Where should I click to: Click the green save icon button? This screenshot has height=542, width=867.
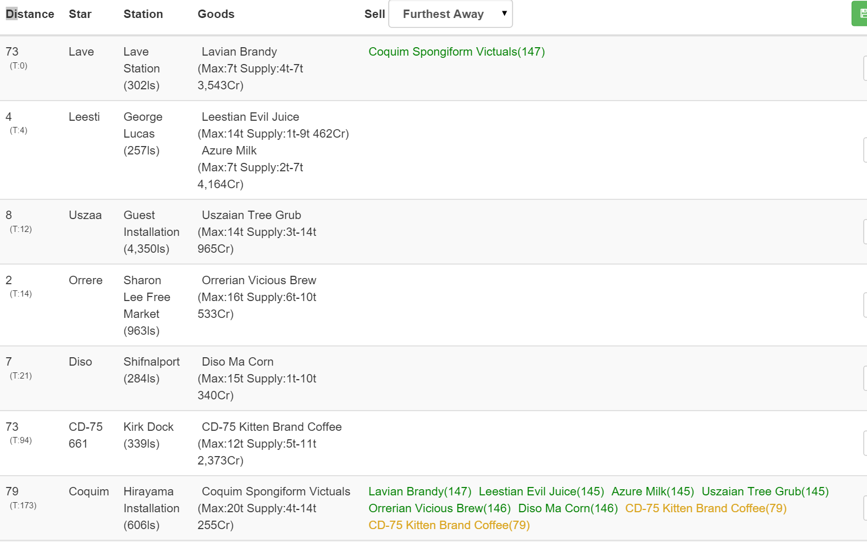pos(860,13)
